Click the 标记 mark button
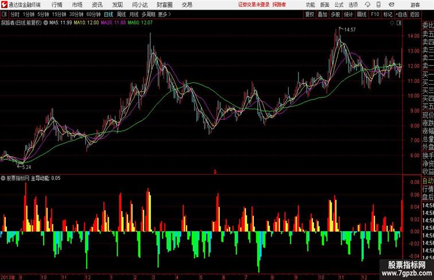The image size is (434, 280). tap(387, 14)
